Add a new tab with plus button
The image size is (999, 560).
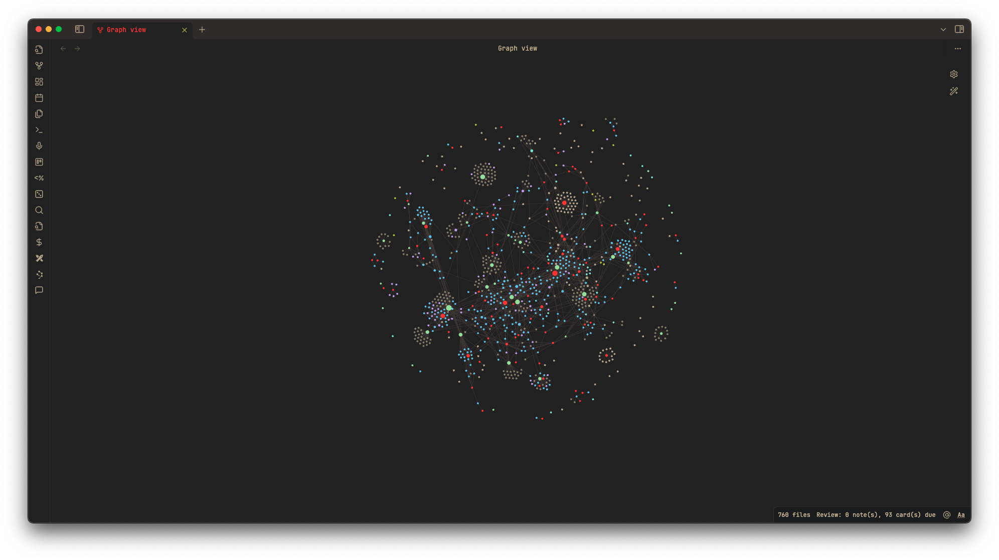(x=202, y=30)
